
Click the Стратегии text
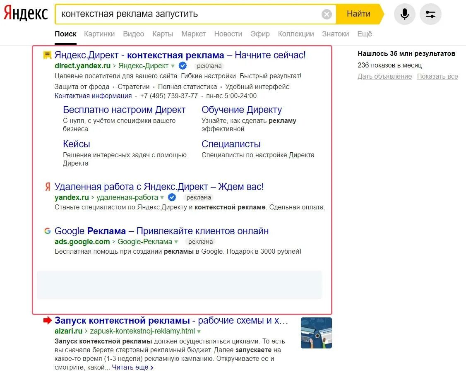[134, 86]
